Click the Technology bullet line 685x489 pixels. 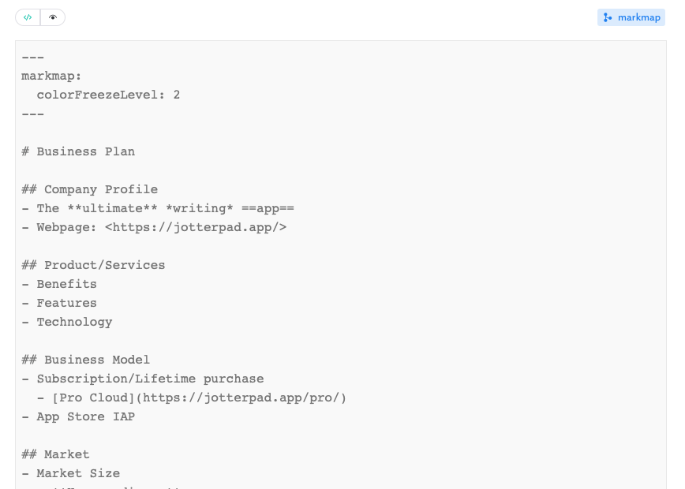74,322
